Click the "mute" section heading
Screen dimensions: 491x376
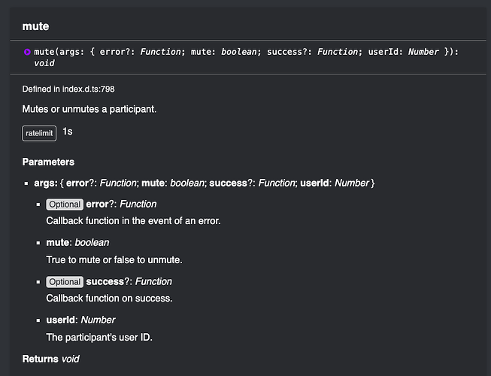tap(35, 26)
